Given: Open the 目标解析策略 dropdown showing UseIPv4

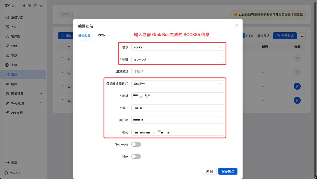Looking at the screenshot, I should 178,84.
